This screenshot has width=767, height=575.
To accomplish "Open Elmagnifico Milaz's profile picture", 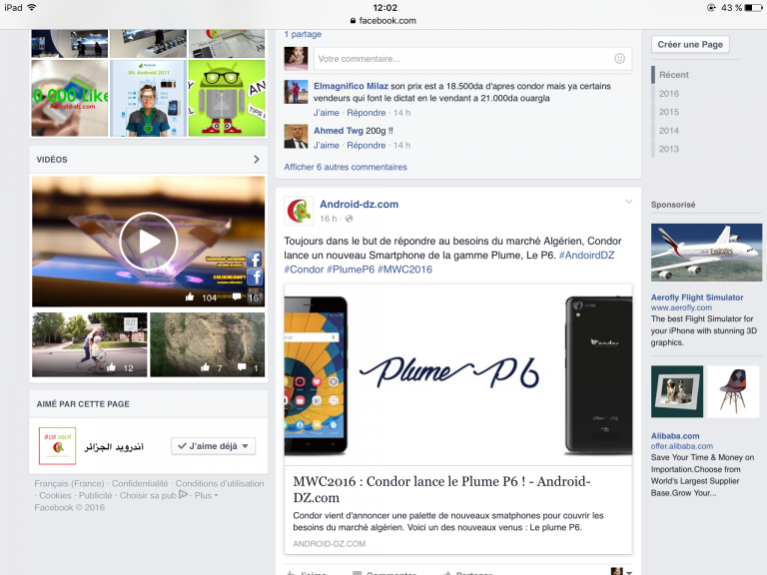I will tap(296, 92).
